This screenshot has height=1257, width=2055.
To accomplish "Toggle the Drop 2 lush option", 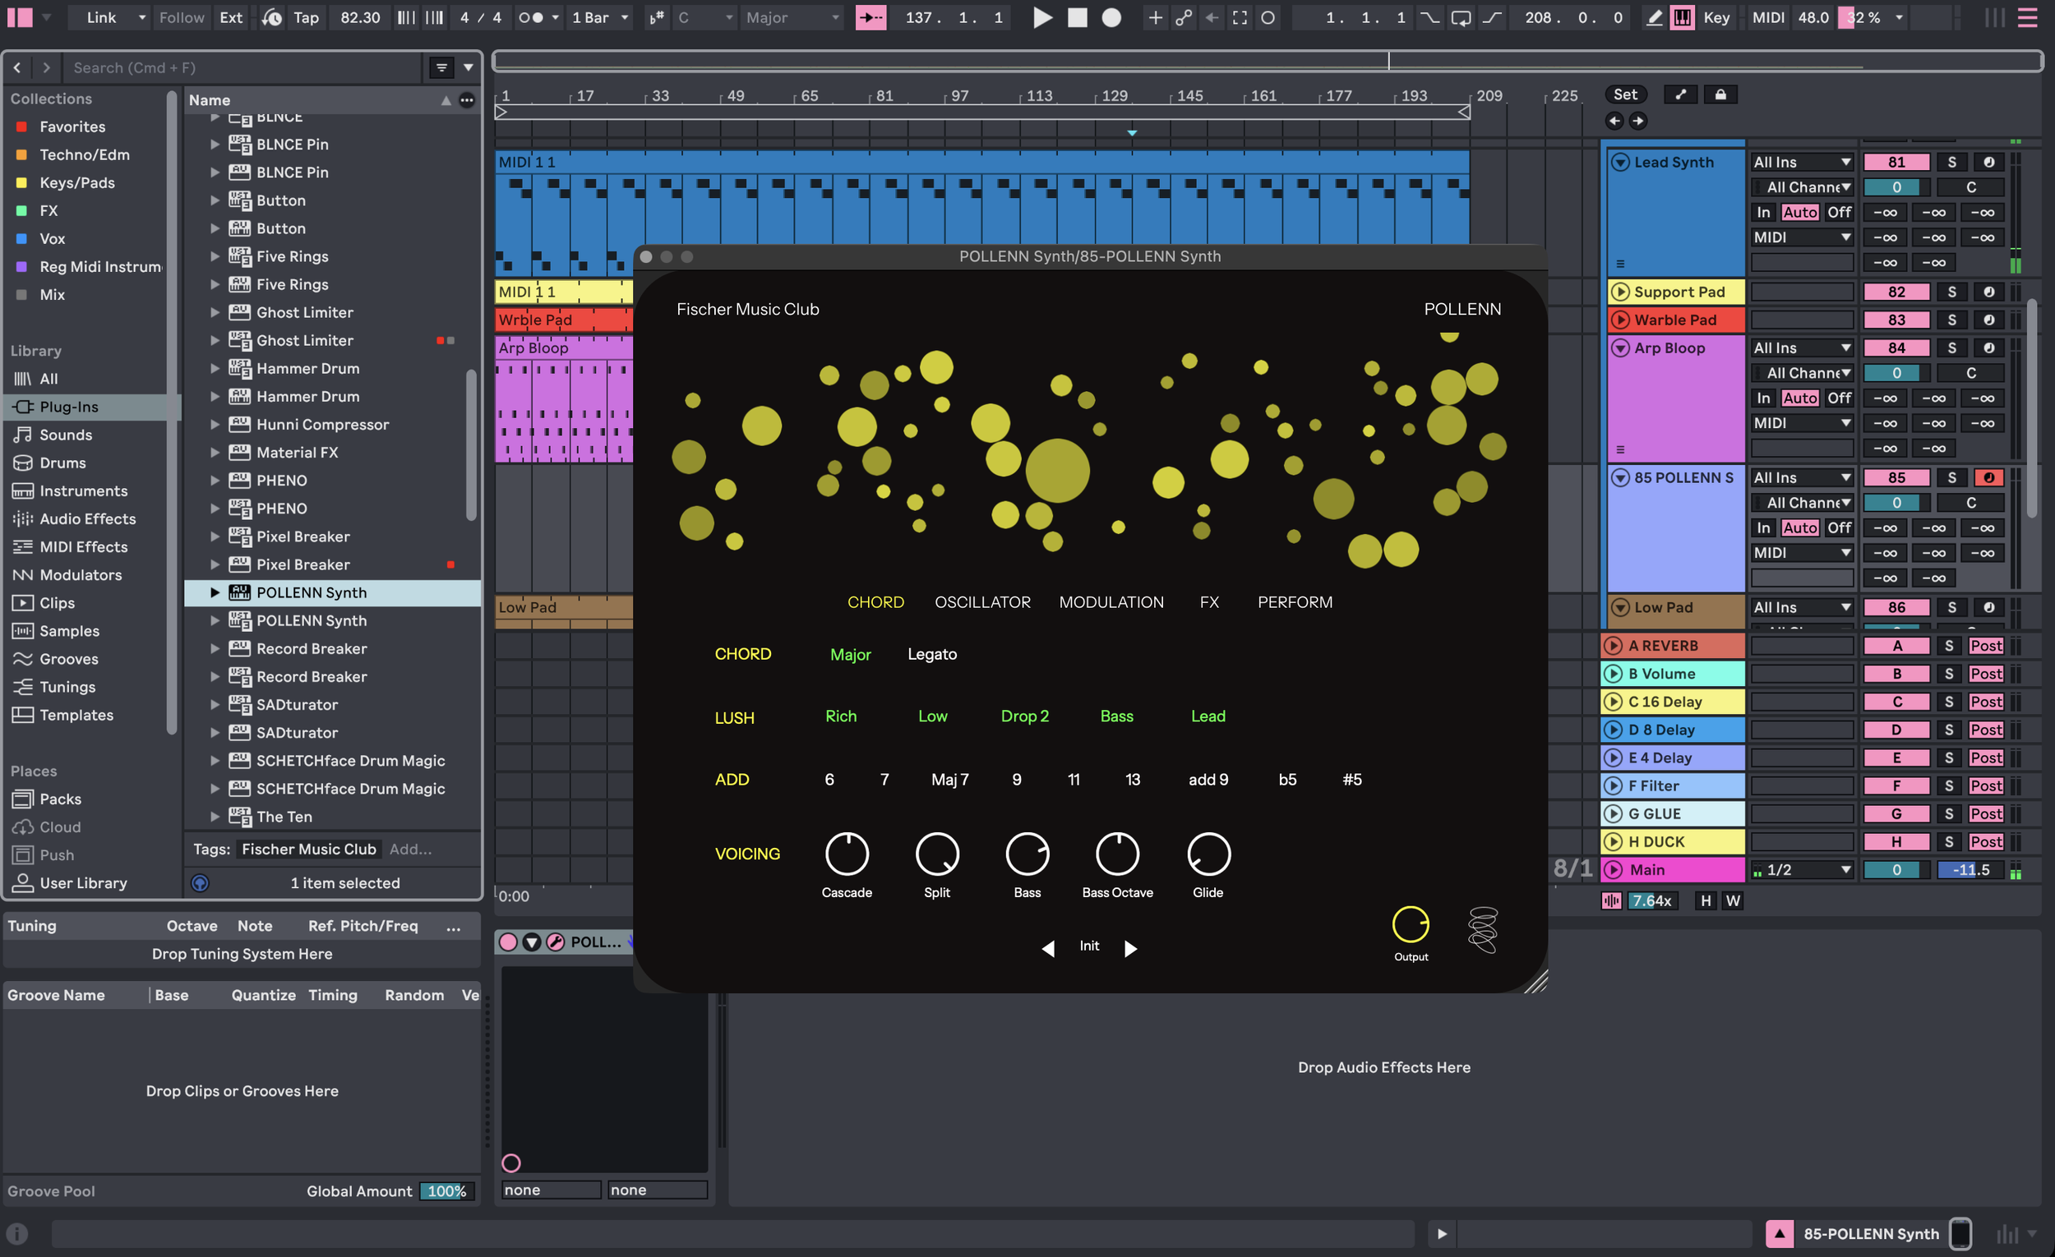I will [x=1025, y=716].
